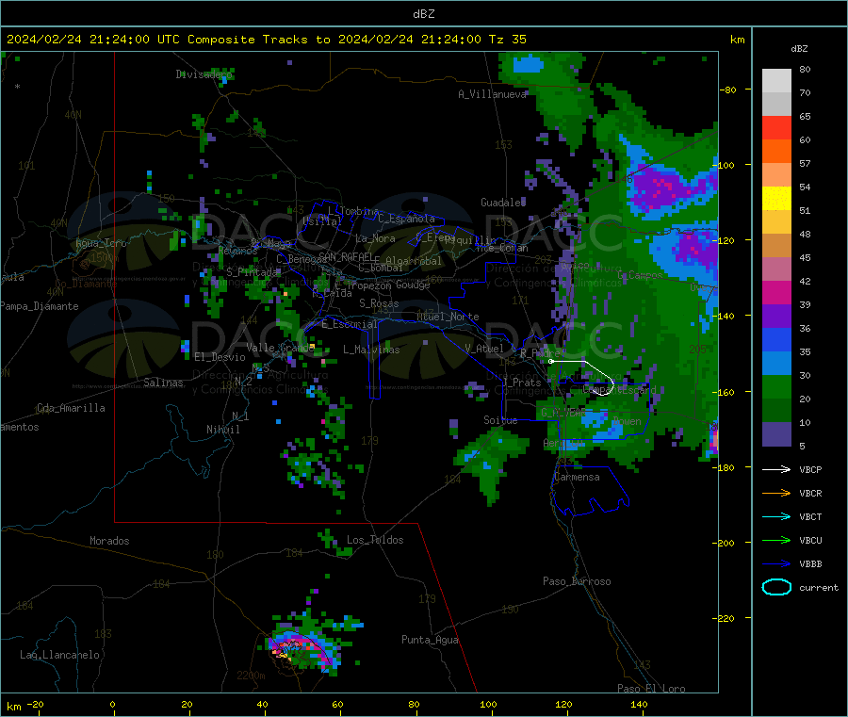848x717 pixels.
Task: Click the Atuel_Norte location label
Action: [448, 317]
